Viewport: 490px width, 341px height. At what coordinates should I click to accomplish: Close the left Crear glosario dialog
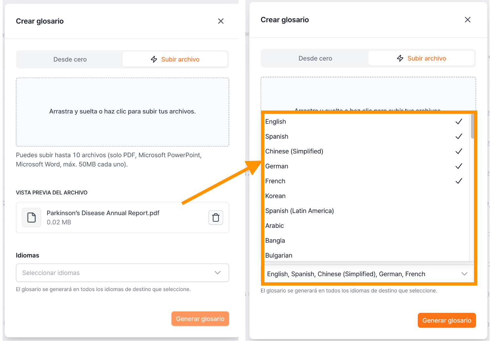pos(221,21)
